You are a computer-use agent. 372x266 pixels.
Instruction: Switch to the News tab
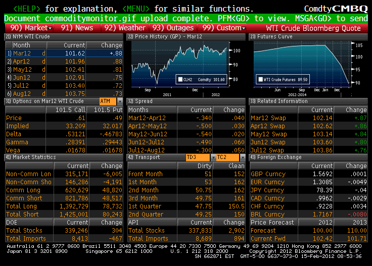click(x=77, y=28)
